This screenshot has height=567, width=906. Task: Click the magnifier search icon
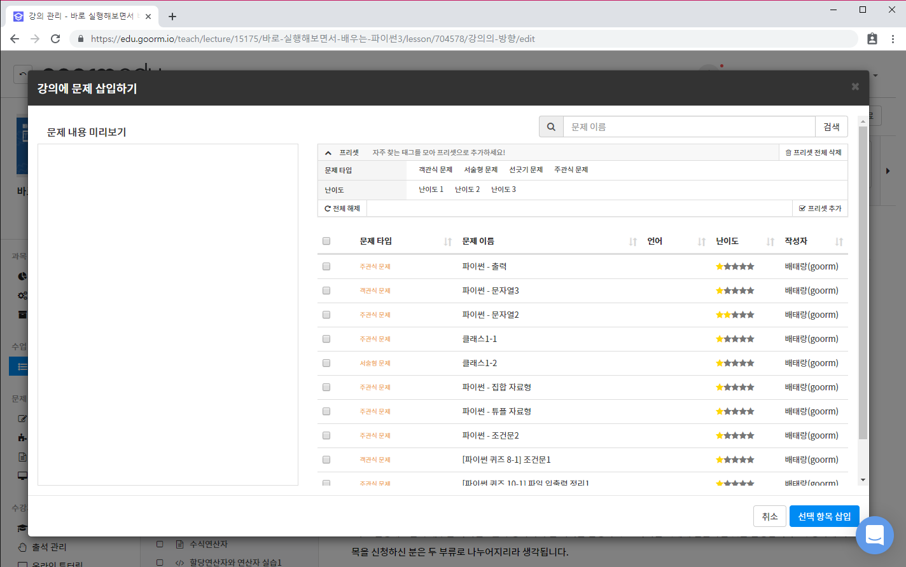click(551, 126)
